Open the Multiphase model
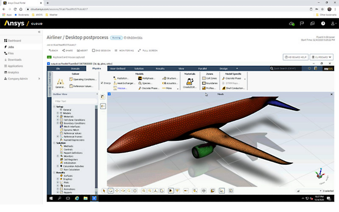This screenshot has height=212, width=339. click(146, 78)
